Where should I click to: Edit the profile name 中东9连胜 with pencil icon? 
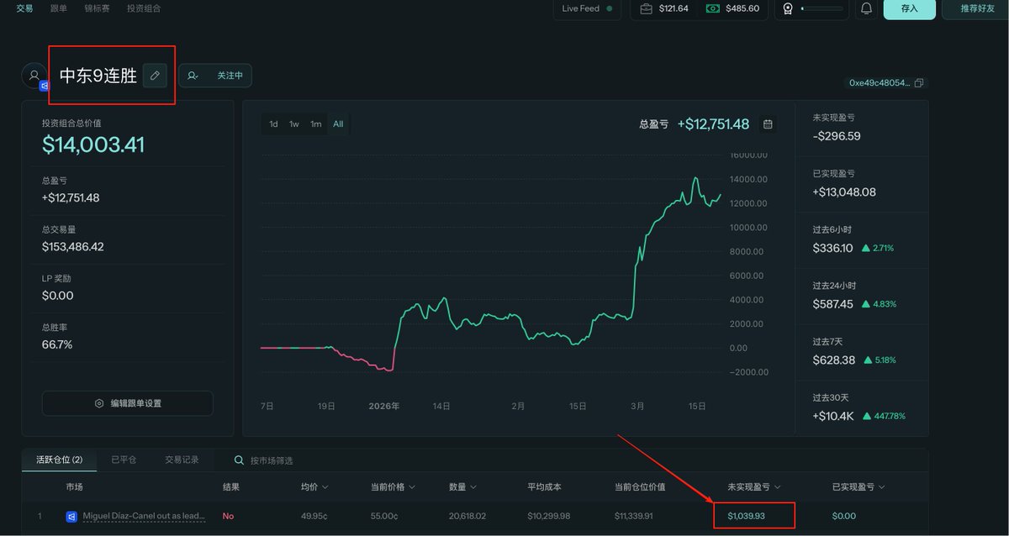pyautogui.click(x=155, y=76)
